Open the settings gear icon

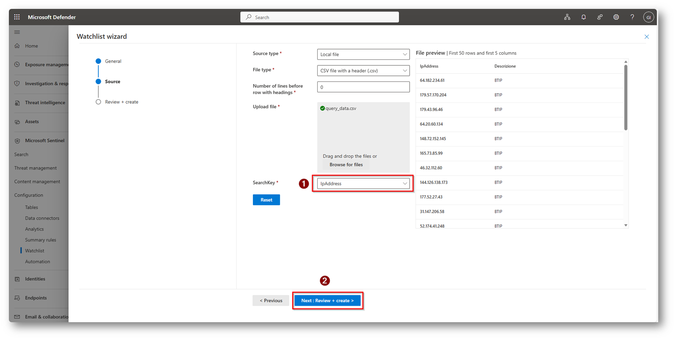tap(616, 17)
